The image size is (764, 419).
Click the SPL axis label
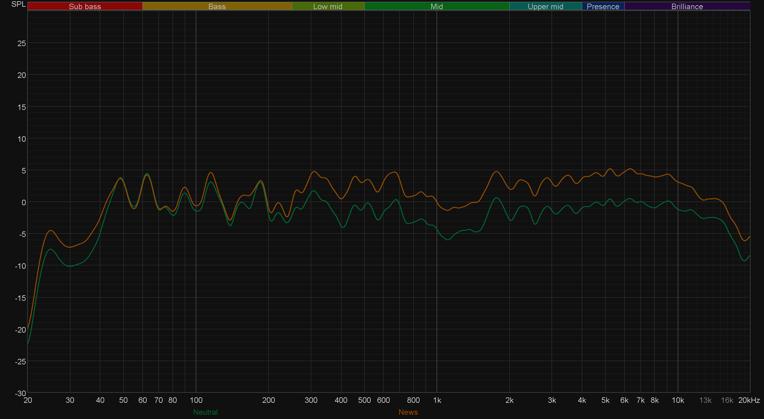(x=18, y=4)
